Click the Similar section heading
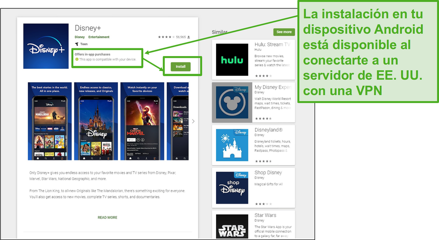This screenshot has height=240, width=439. [219, 32]
